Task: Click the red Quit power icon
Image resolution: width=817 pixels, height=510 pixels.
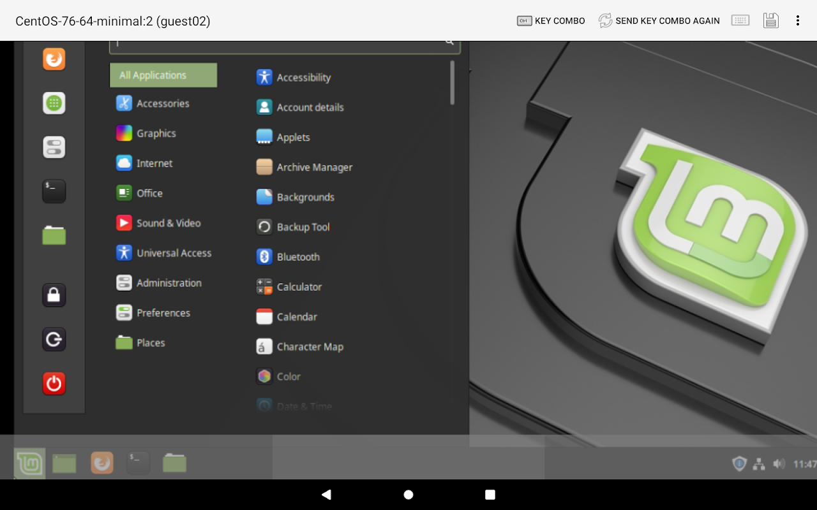Action: (54, 383)
